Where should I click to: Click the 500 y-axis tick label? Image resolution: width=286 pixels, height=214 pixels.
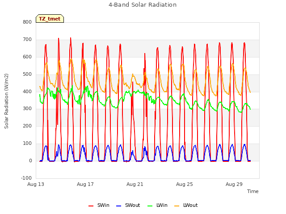(27, 74)
